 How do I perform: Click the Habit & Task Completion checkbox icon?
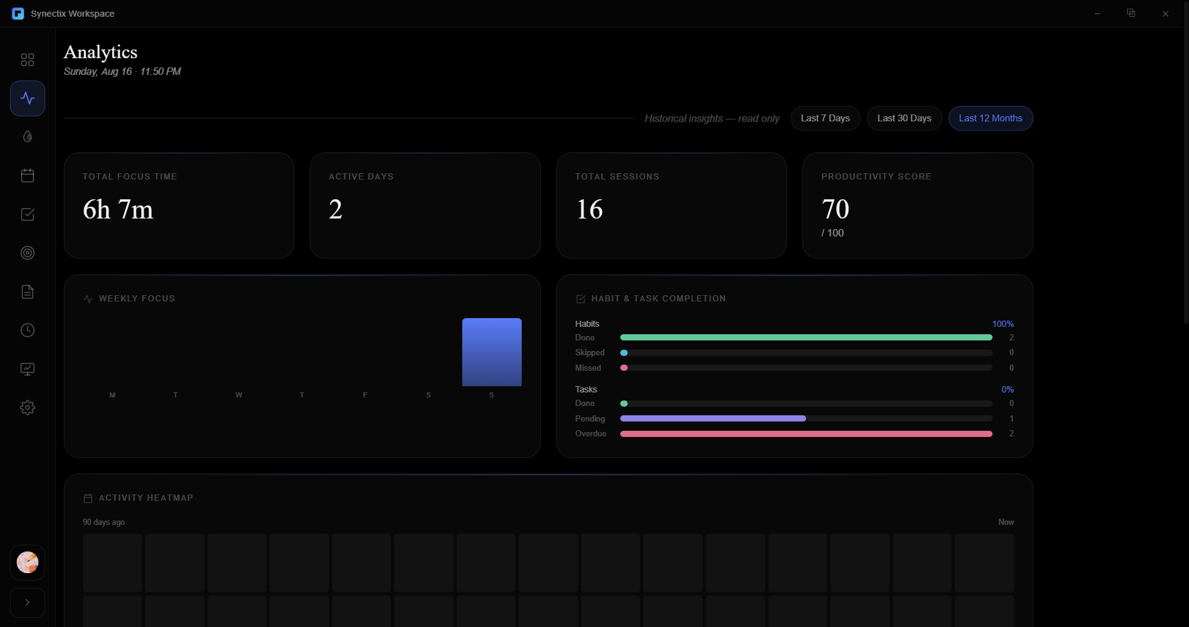click(581, 299)
